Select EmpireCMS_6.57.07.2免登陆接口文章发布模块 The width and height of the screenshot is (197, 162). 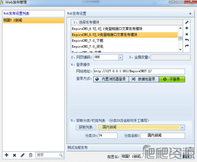[x=124, y=29]
